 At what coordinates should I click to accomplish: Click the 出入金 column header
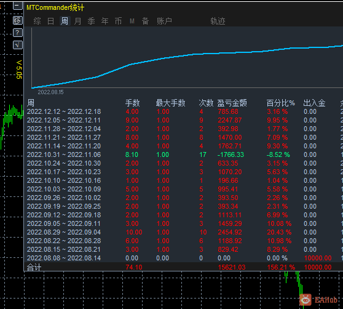point(314,103)
